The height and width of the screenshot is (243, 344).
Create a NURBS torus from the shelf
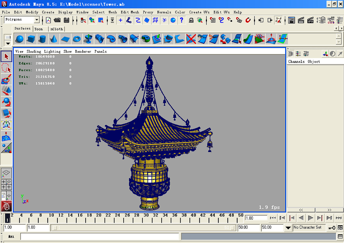[77, 39]
